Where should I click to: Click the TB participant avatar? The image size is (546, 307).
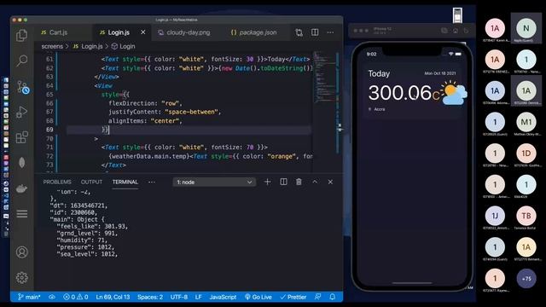(526, 216)
